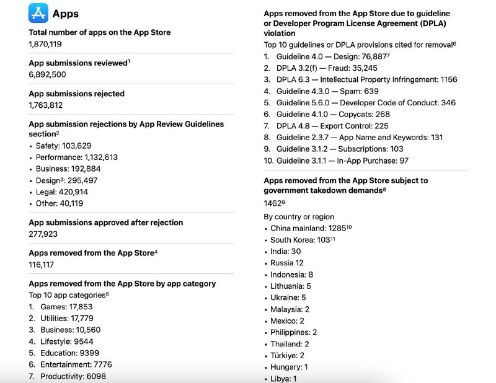
Task: Click 'Top 10 guidelines or DPLA provisions cited' line
Action: 360,45
